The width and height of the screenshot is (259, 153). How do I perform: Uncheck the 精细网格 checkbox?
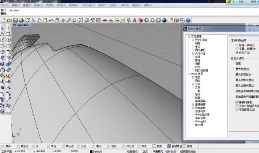pos(237,102)
